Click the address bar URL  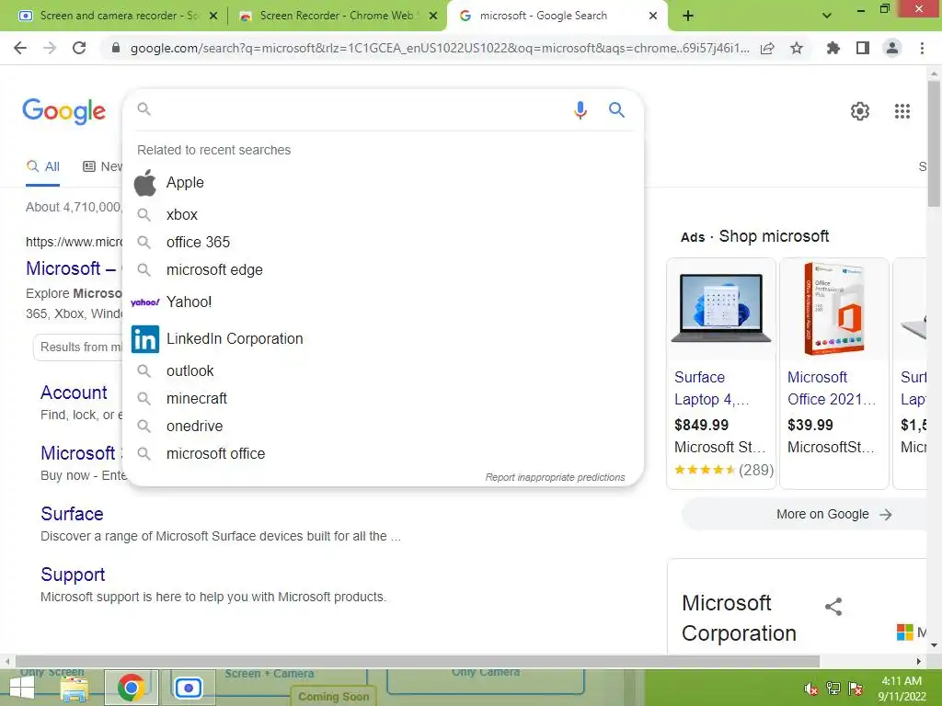click(440, 48)
